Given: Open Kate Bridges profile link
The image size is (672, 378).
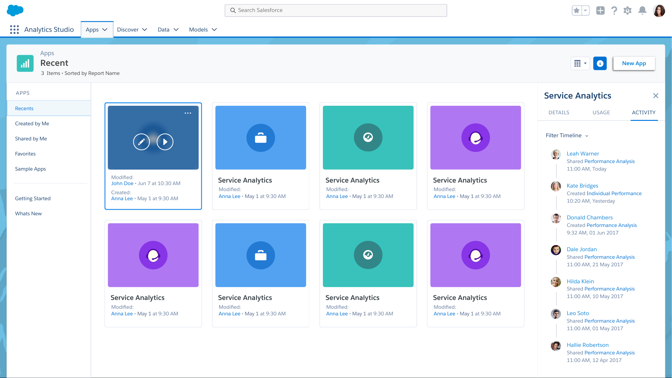Looking at the screenshot, I should click(x=582, y=186).
